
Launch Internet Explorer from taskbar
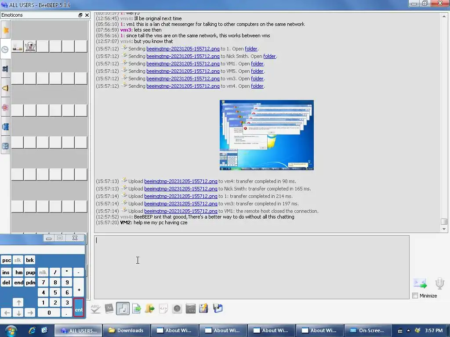(32, 330)
